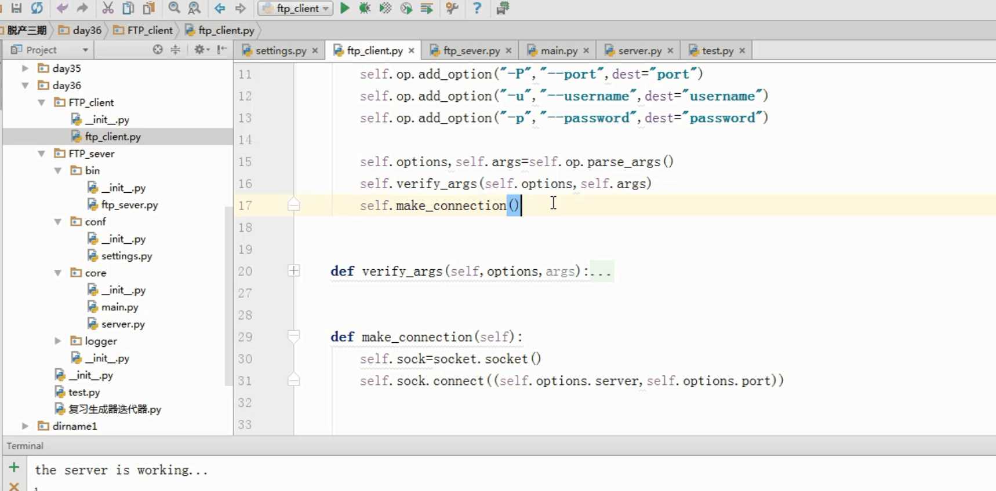The image size is (996, 491).
Task: Click the project structure tree icon
Action: pos(503,8)
